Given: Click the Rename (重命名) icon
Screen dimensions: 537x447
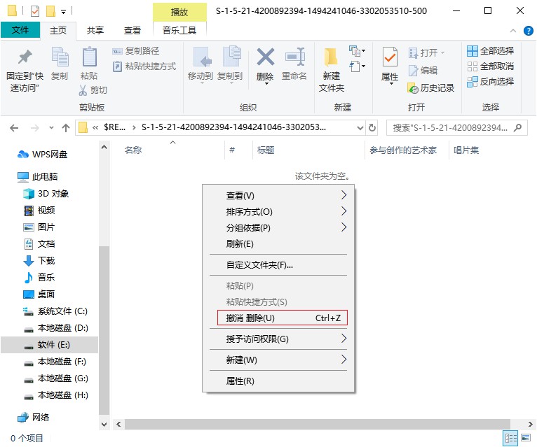Looking at the screenshot, I should (295, 57).
